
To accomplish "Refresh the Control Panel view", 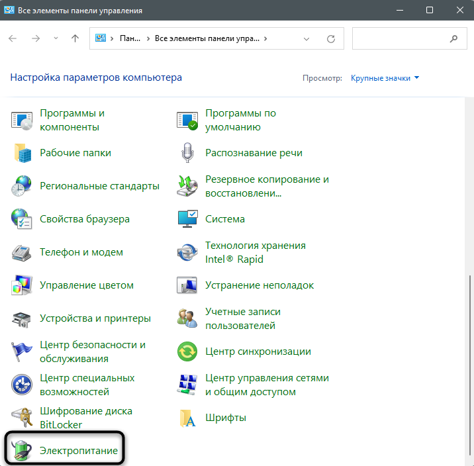I will pyautogui.click(x=331, y=38).
